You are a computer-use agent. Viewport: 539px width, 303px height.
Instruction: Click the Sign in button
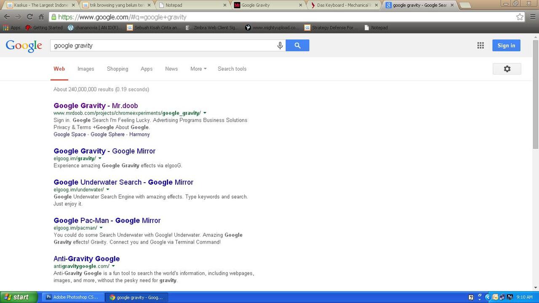click(506, 45)
